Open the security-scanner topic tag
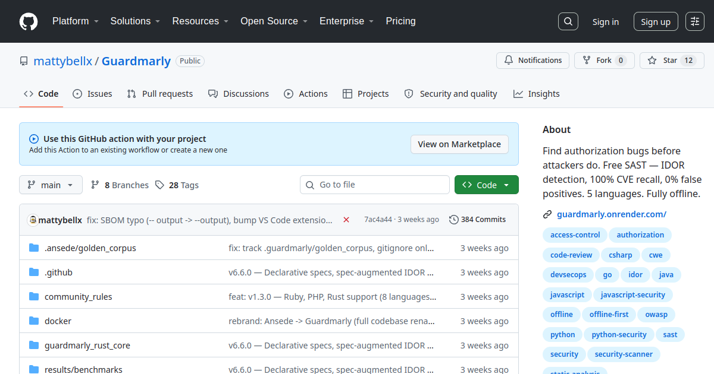This screenshot has width=714, height=374. coord(624,354)
